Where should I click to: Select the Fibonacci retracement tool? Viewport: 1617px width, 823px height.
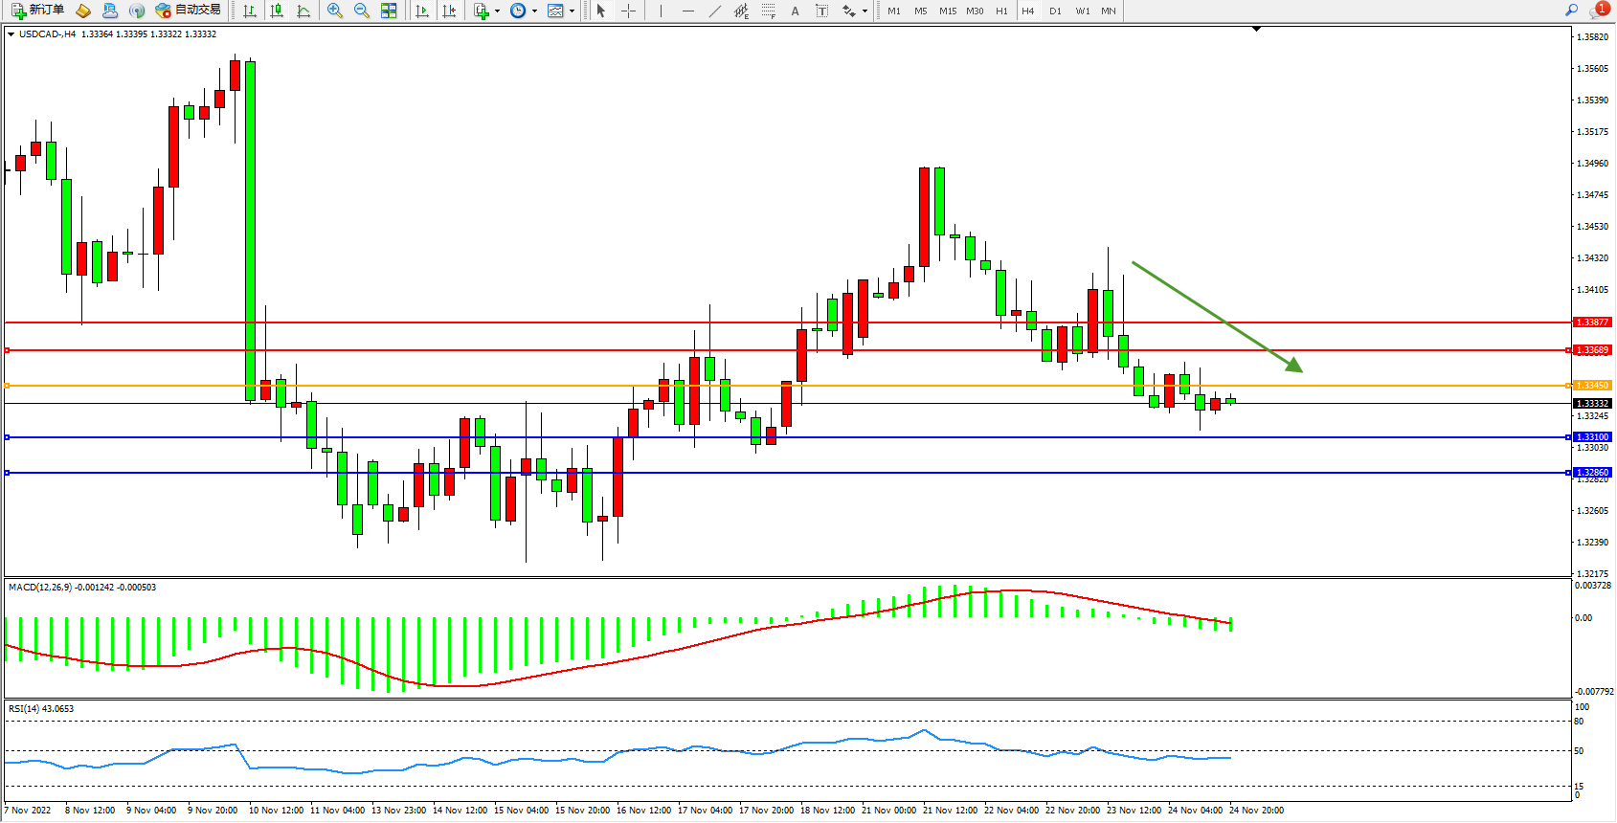(x=768, y=11)
